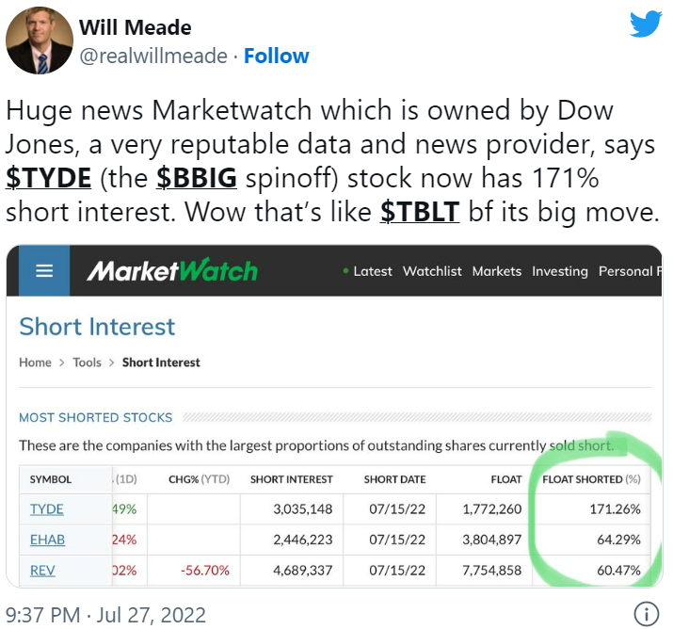Screen dimensions: 673x629
Task: Open the tweet info icon
Action: (x=646, y=614)
